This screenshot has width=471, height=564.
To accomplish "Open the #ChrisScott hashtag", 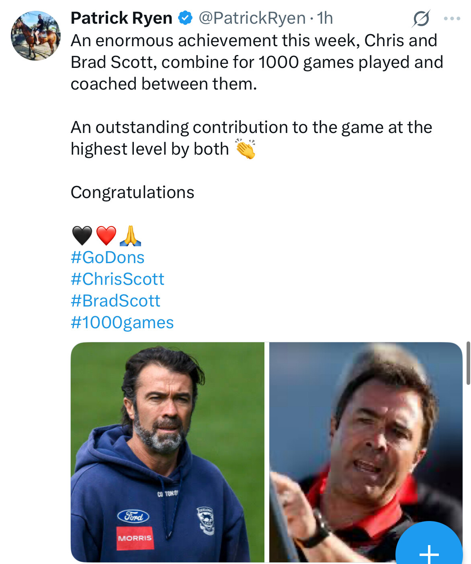I will [x=117, y=279].
